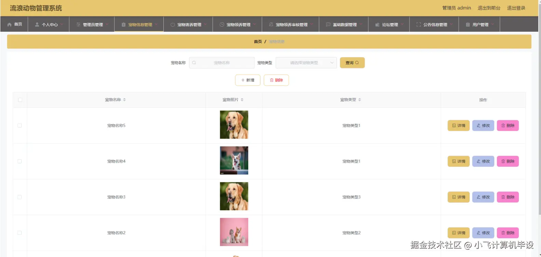Screen dimensions: 541x257
Task: Expand the 个人中心 menu arrow
Action: 62,25
